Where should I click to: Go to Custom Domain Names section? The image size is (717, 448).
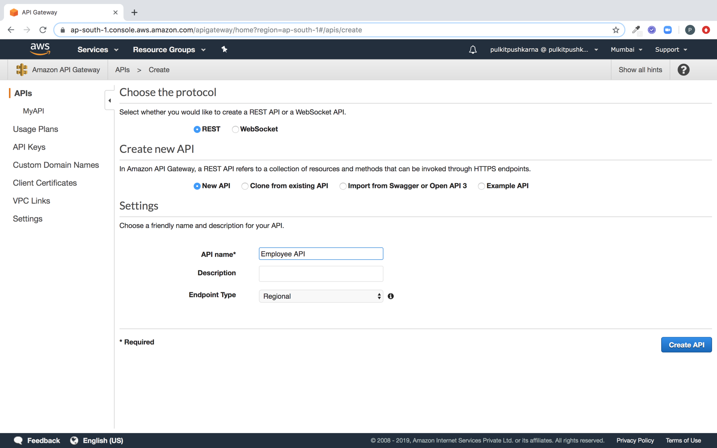tap(56, 165)
